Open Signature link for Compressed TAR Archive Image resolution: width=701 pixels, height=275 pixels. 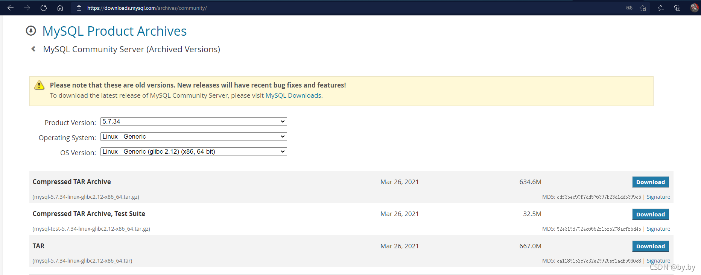(x=658, y=197)
